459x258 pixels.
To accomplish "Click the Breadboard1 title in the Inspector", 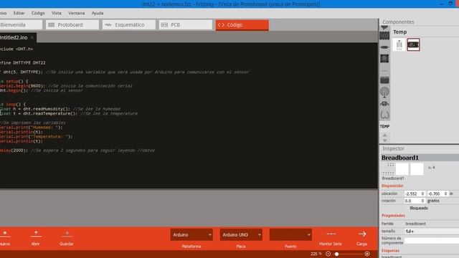I will tap(400, 158).
